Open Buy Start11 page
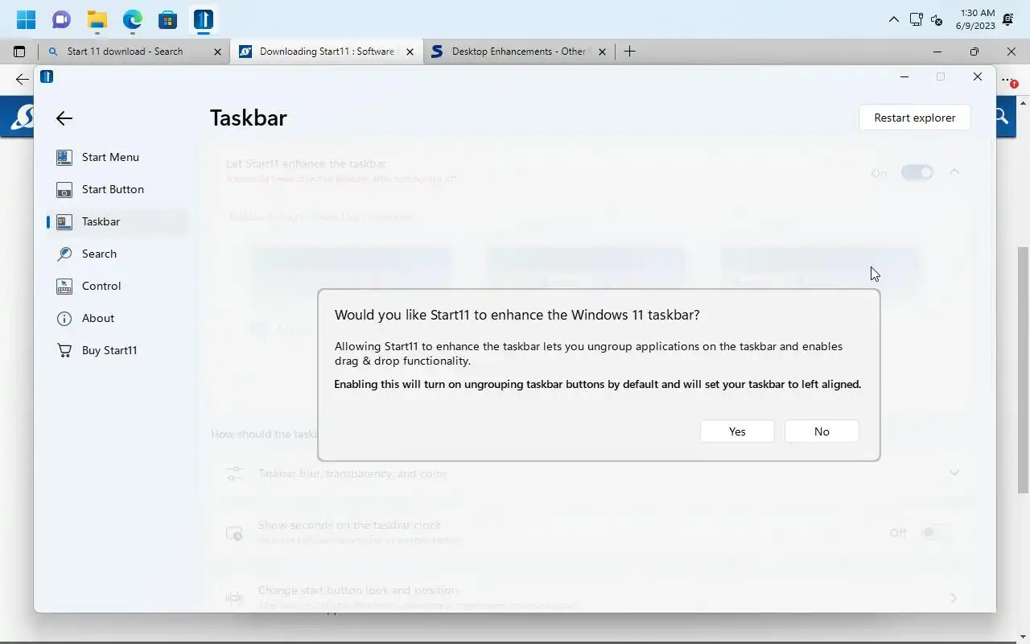Viewport: 1030px width, 644px height. pos(118,350)
